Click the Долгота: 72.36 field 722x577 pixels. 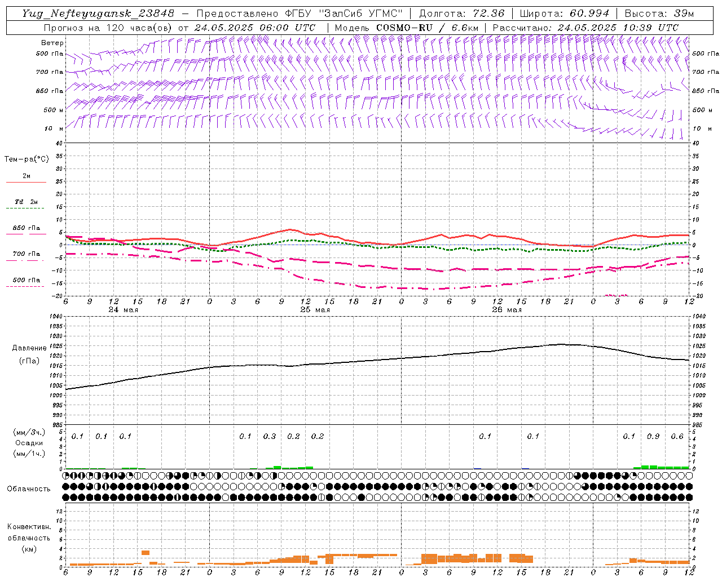(461, 14)
